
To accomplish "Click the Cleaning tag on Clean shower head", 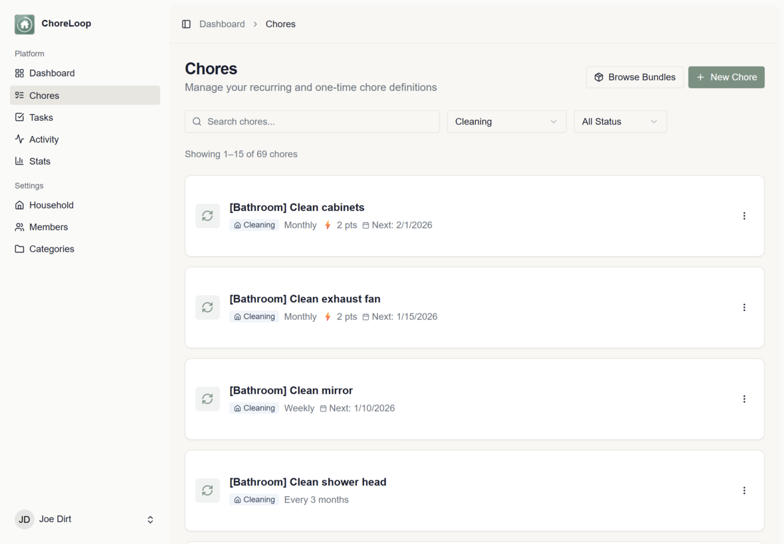I will [254, 500].
